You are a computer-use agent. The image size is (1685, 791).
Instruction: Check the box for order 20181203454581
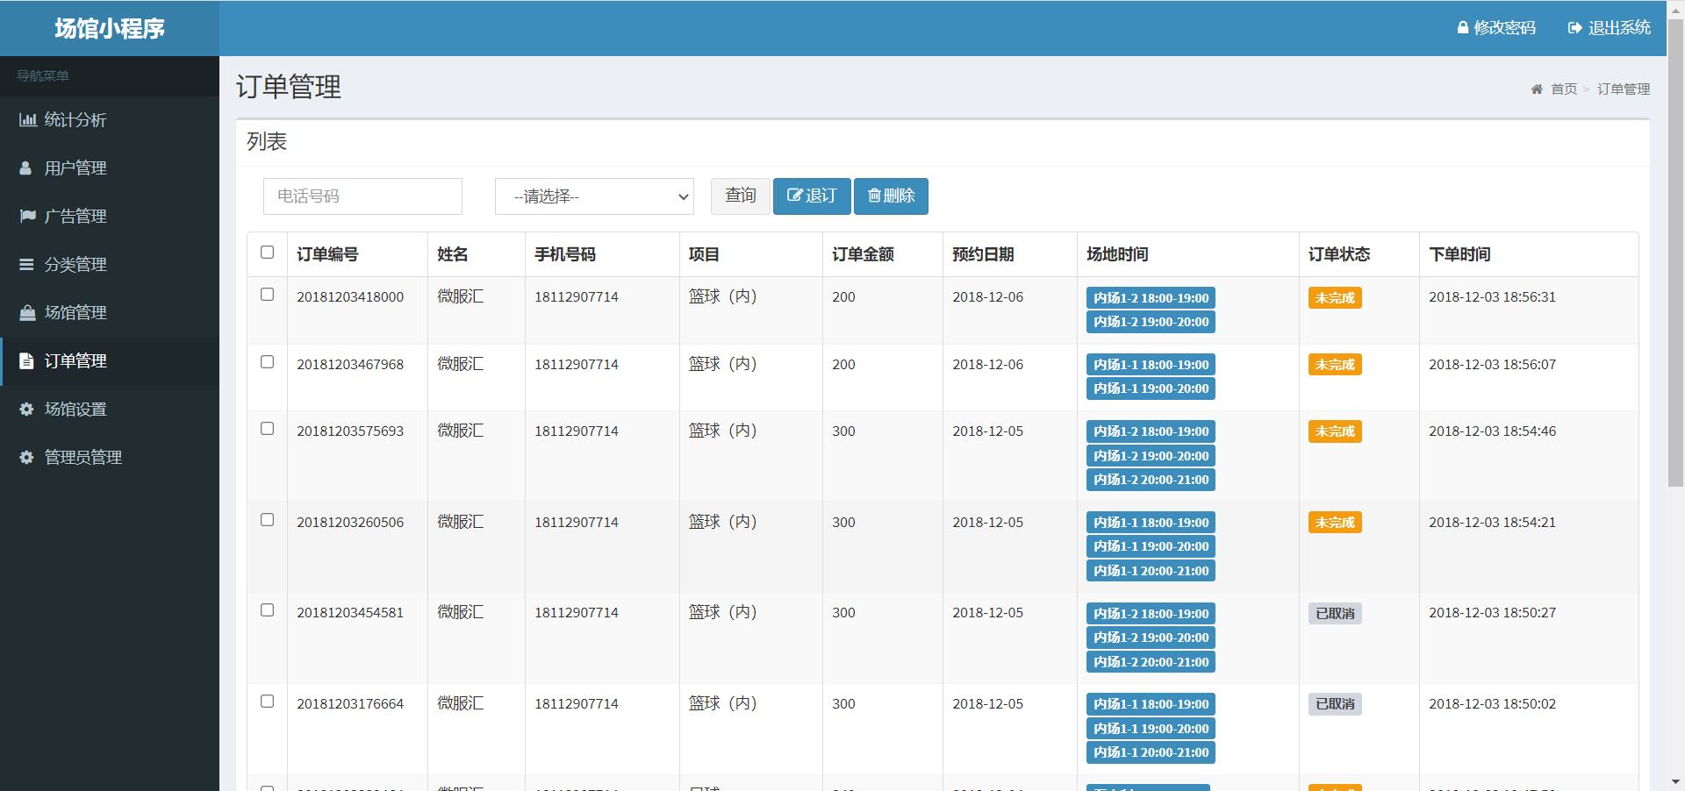tap(268, 610)
